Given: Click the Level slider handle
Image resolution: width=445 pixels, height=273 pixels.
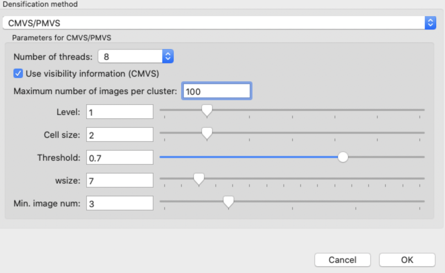Looking at the screenshot, I should point(207,110).
